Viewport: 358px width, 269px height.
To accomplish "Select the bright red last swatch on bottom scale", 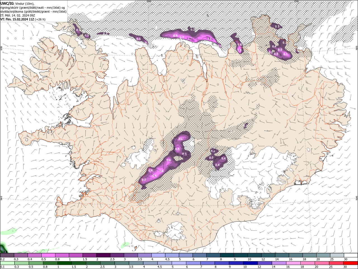I will pyautogui.click(x=350, y=263).
